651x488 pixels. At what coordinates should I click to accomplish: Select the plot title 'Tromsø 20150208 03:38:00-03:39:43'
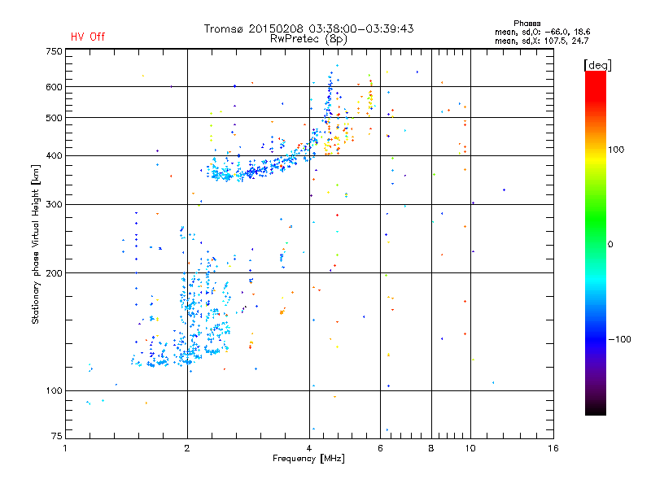(308, 28)
